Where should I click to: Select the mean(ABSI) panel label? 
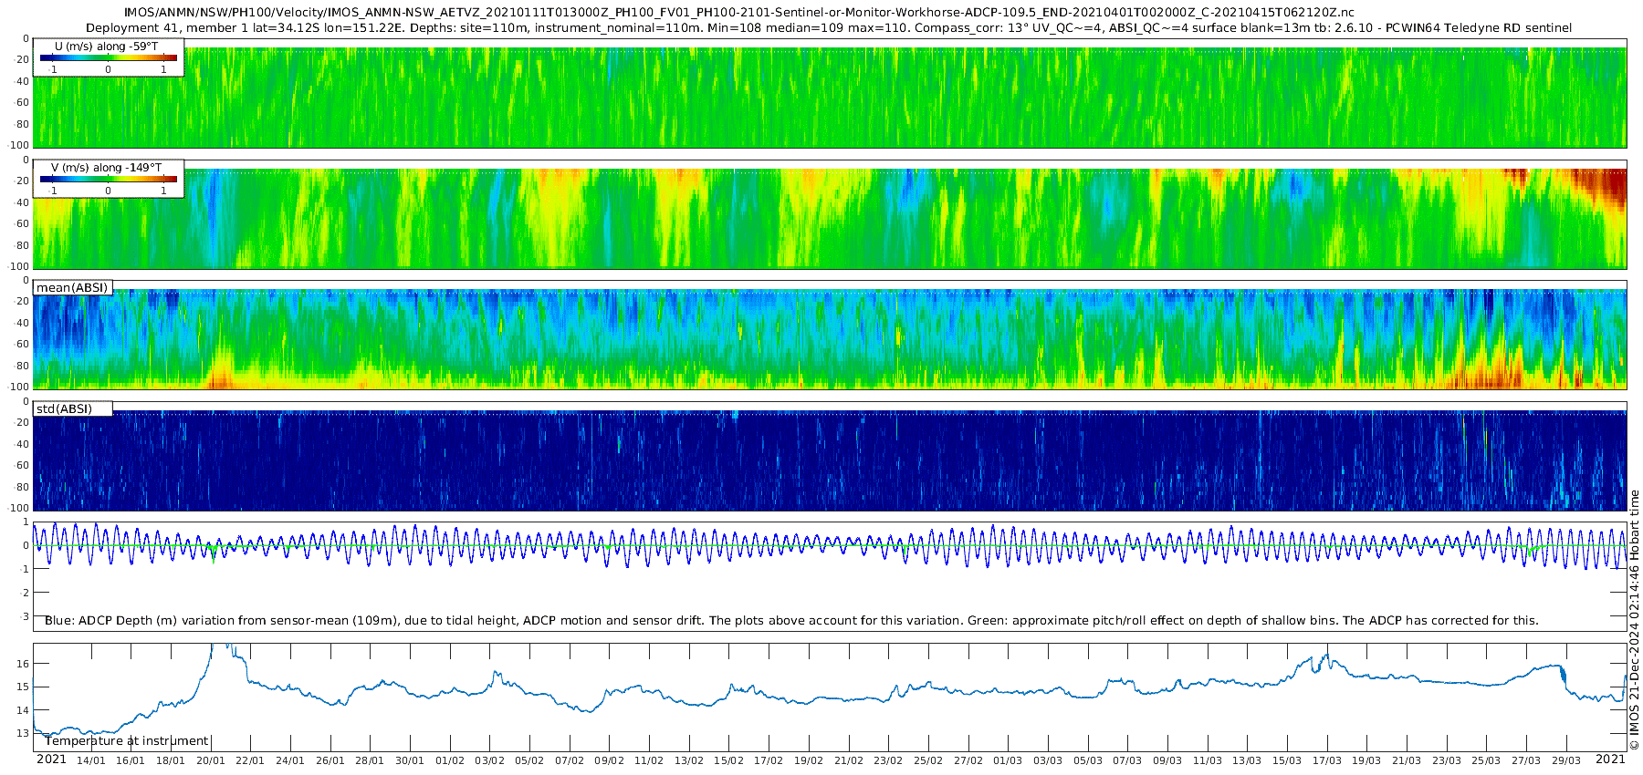72,288
